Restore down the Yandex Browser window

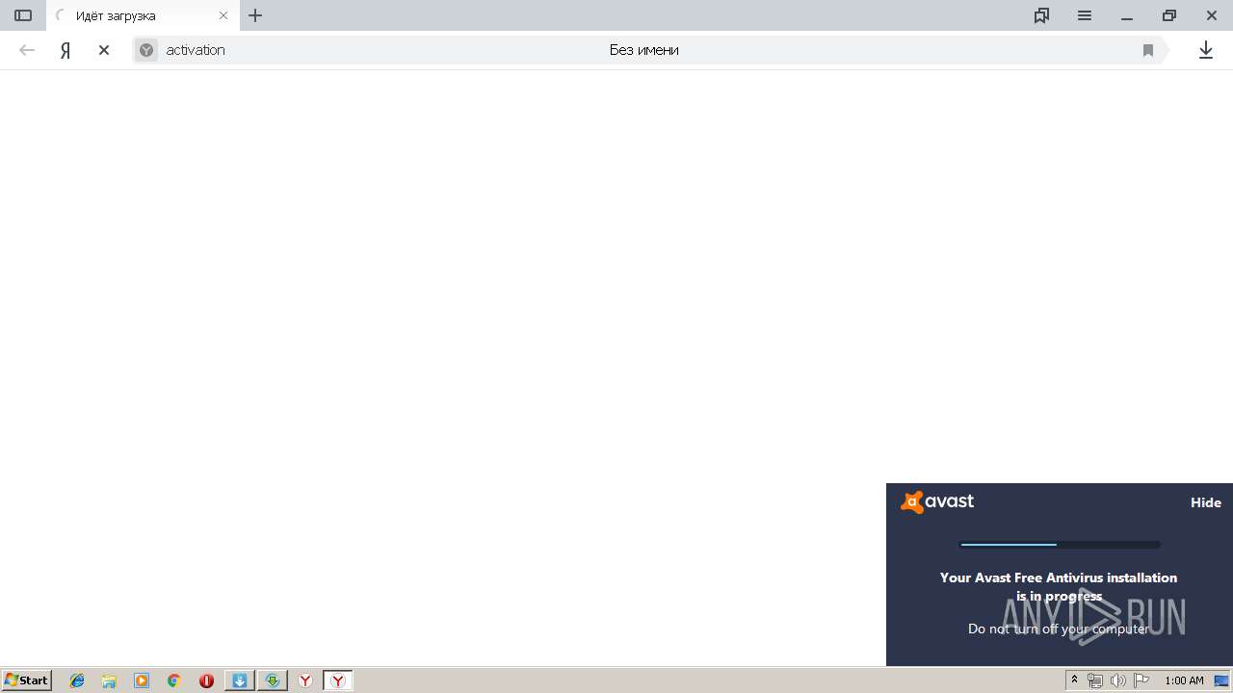tap(1169, 15)
